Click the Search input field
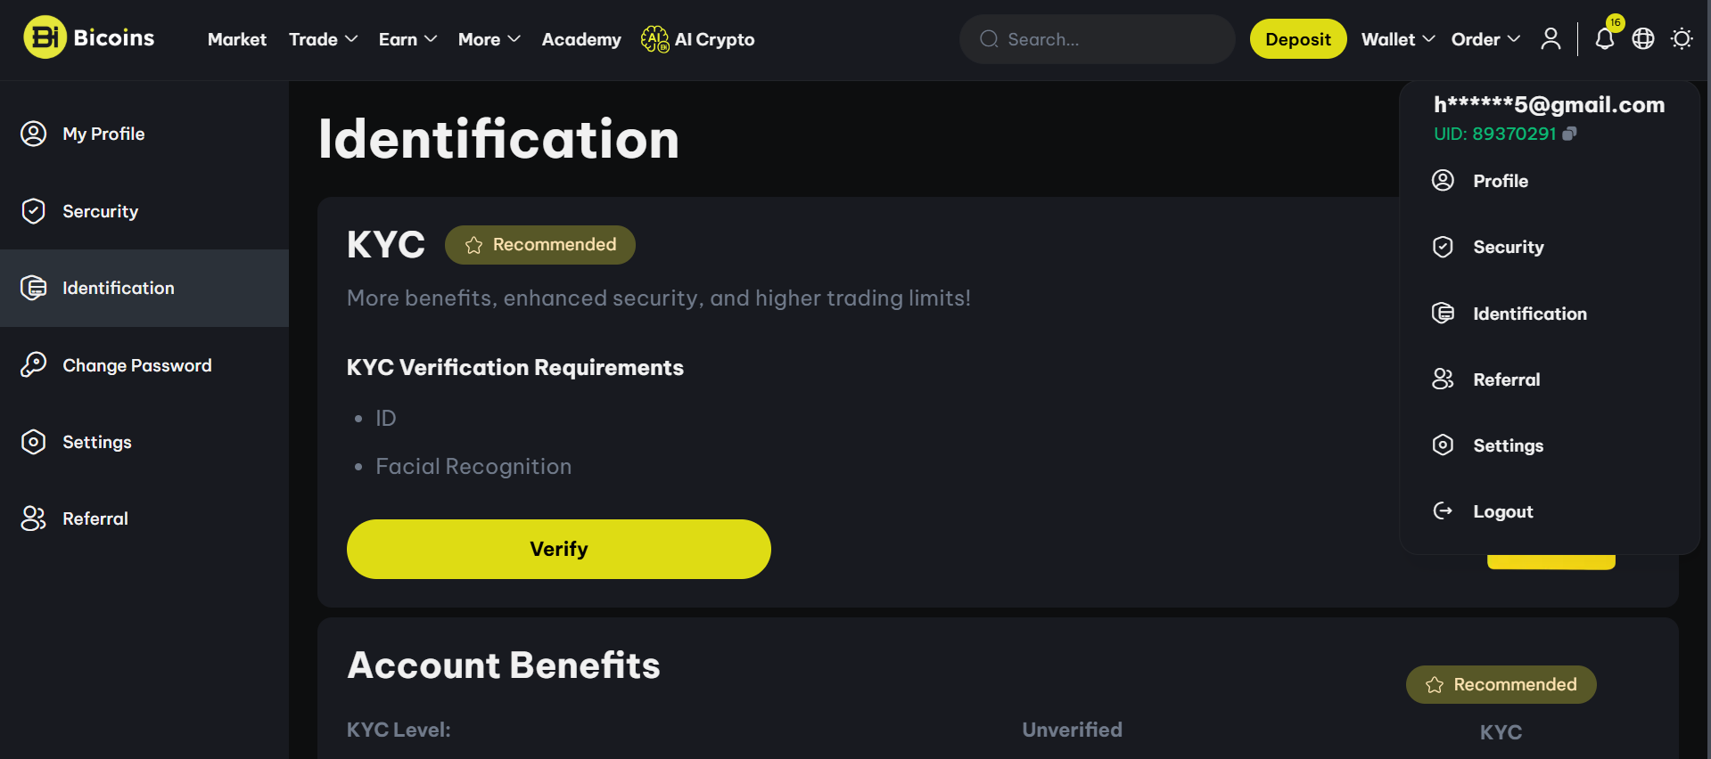 click(1098, 39)
